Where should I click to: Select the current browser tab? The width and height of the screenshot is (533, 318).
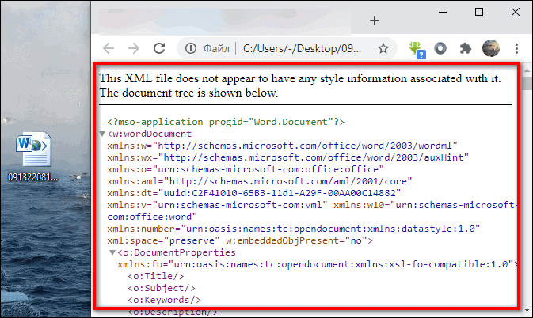pos(225,21)
